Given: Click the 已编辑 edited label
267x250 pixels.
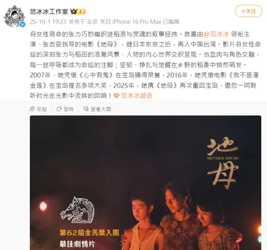Looking at the screenshot, I should (171, 22).
